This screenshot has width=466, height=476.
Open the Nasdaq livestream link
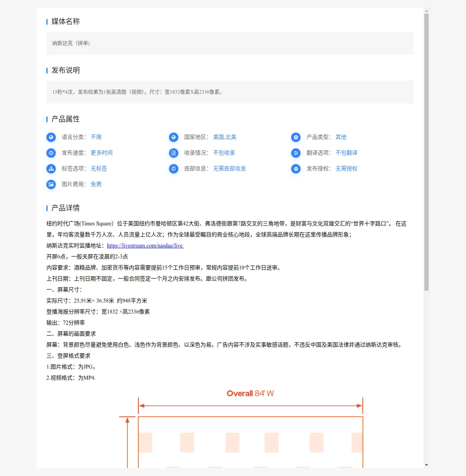145,245
